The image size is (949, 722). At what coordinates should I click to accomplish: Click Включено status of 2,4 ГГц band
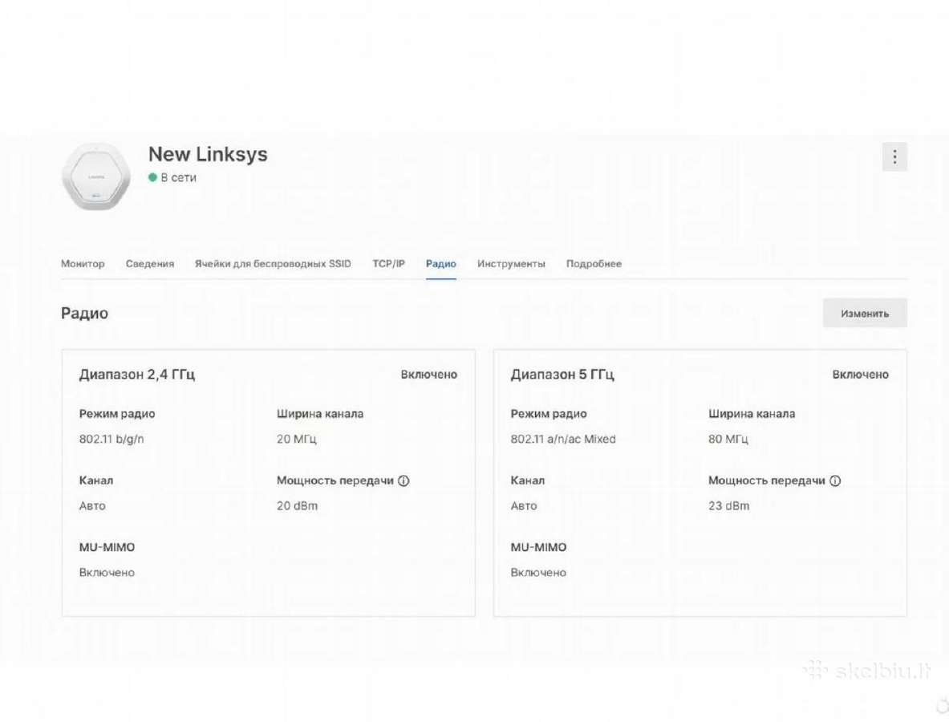(429, 375)
